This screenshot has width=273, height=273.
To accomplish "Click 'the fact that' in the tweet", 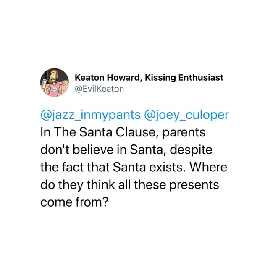I will click(75, 167).
